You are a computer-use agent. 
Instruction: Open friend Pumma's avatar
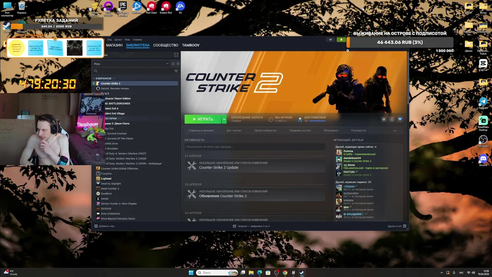(x=339, y=152)
